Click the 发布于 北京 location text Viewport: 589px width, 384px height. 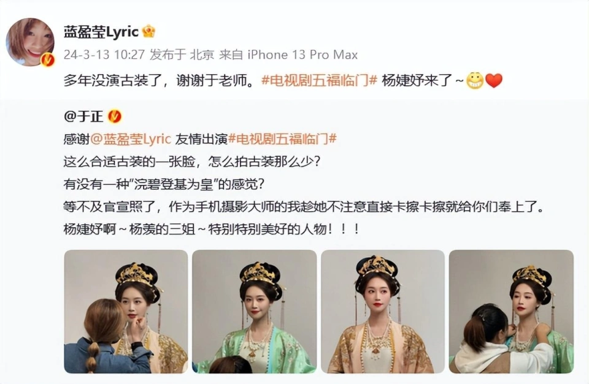[x=182, y=55]
